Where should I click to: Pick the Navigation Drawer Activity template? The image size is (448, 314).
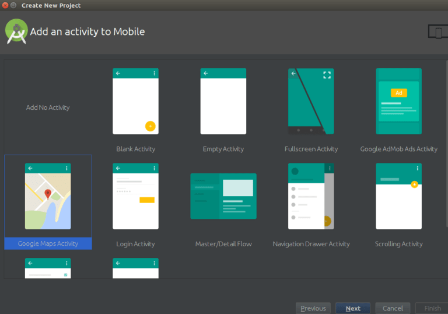point(311,196)
